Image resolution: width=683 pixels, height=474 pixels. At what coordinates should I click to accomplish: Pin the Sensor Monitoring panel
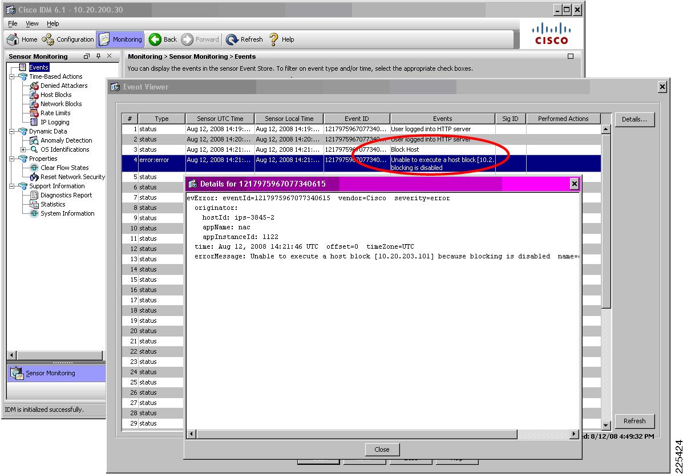click(x=99, y=56)
